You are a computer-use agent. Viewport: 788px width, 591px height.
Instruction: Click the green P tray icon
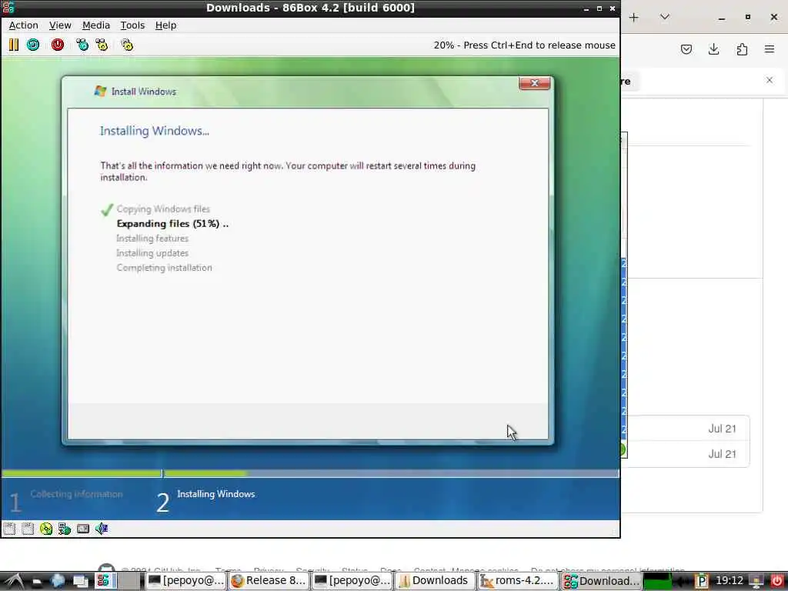pos(702,582)
